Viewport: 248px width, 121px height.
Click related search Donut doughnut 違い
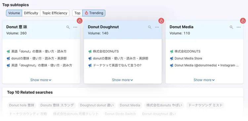(x=159, y=114)
